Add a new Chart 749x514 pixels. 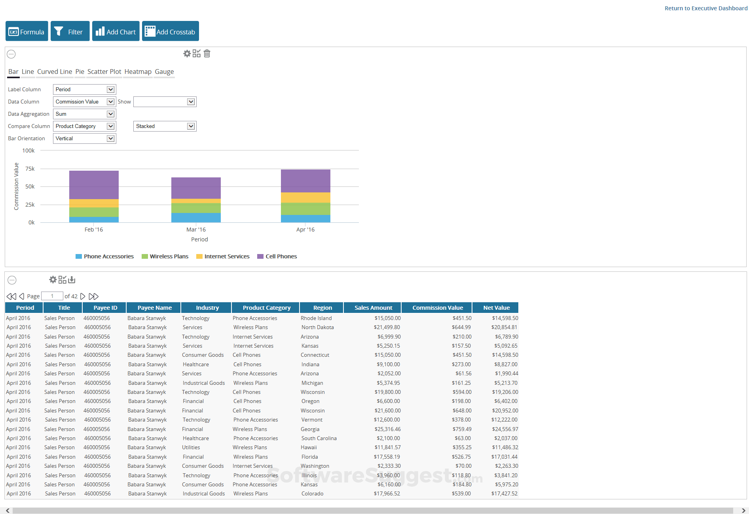coord(116,31)
